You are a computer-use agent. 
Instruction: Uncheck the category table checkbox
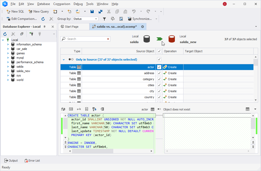[159, 79]
